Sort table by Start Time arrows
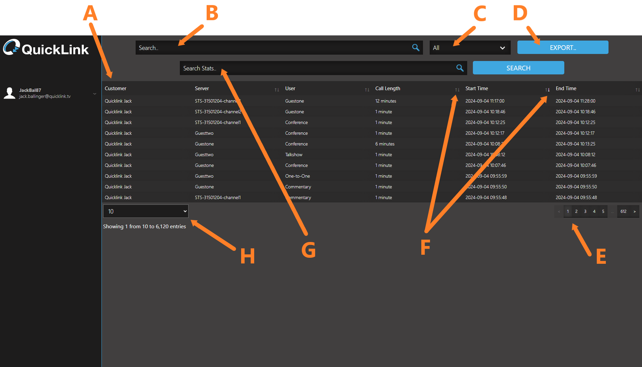Viewport: 642px width, 367px height. pyautogui.click(x=547, y=89)
